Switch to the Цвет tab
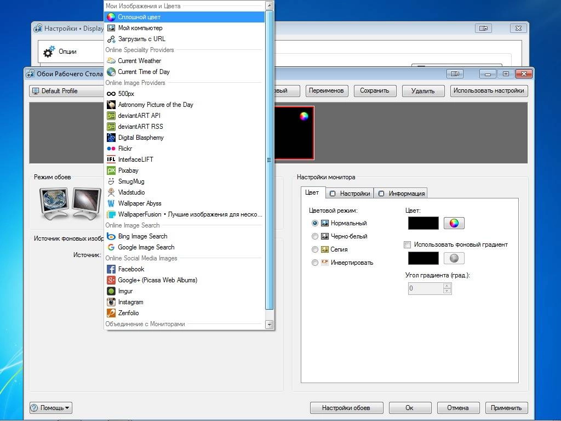 (x=312, y=192)
